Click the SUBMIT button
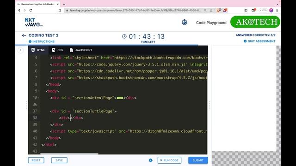The image size is (296, 166). coord(198,160)
